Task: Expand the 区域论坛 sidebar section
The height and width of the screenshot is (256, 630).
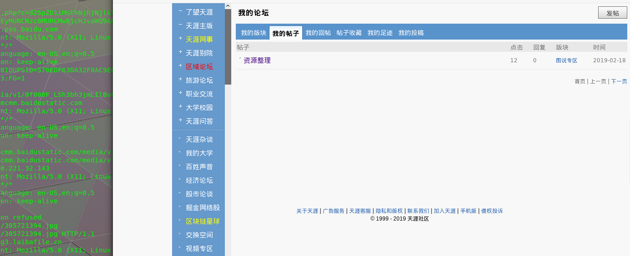Action: (180, 66)
